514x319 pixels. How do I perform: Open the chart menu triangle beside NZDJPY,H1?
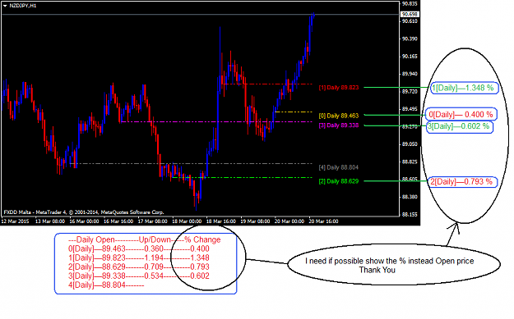pos(5,6)
